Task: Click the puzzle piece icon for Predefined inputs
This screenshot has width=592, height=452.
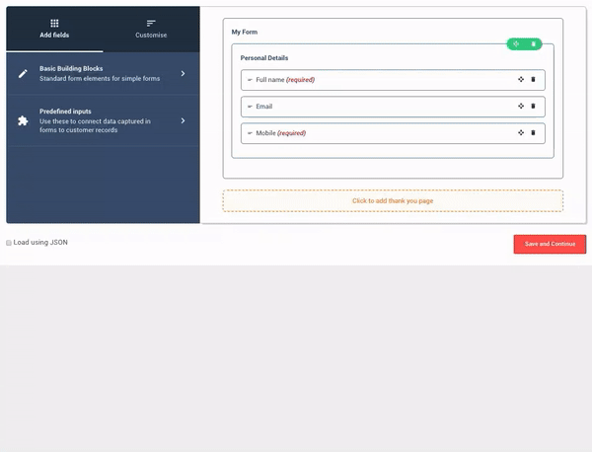Action: 23,120
